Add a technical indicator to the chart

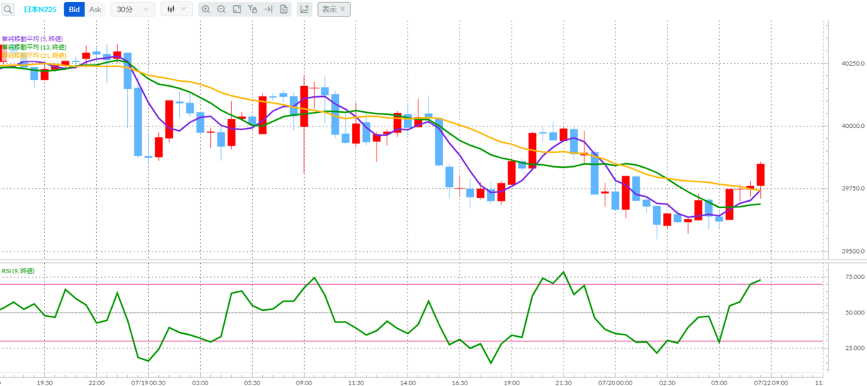(x=304, y=9)
